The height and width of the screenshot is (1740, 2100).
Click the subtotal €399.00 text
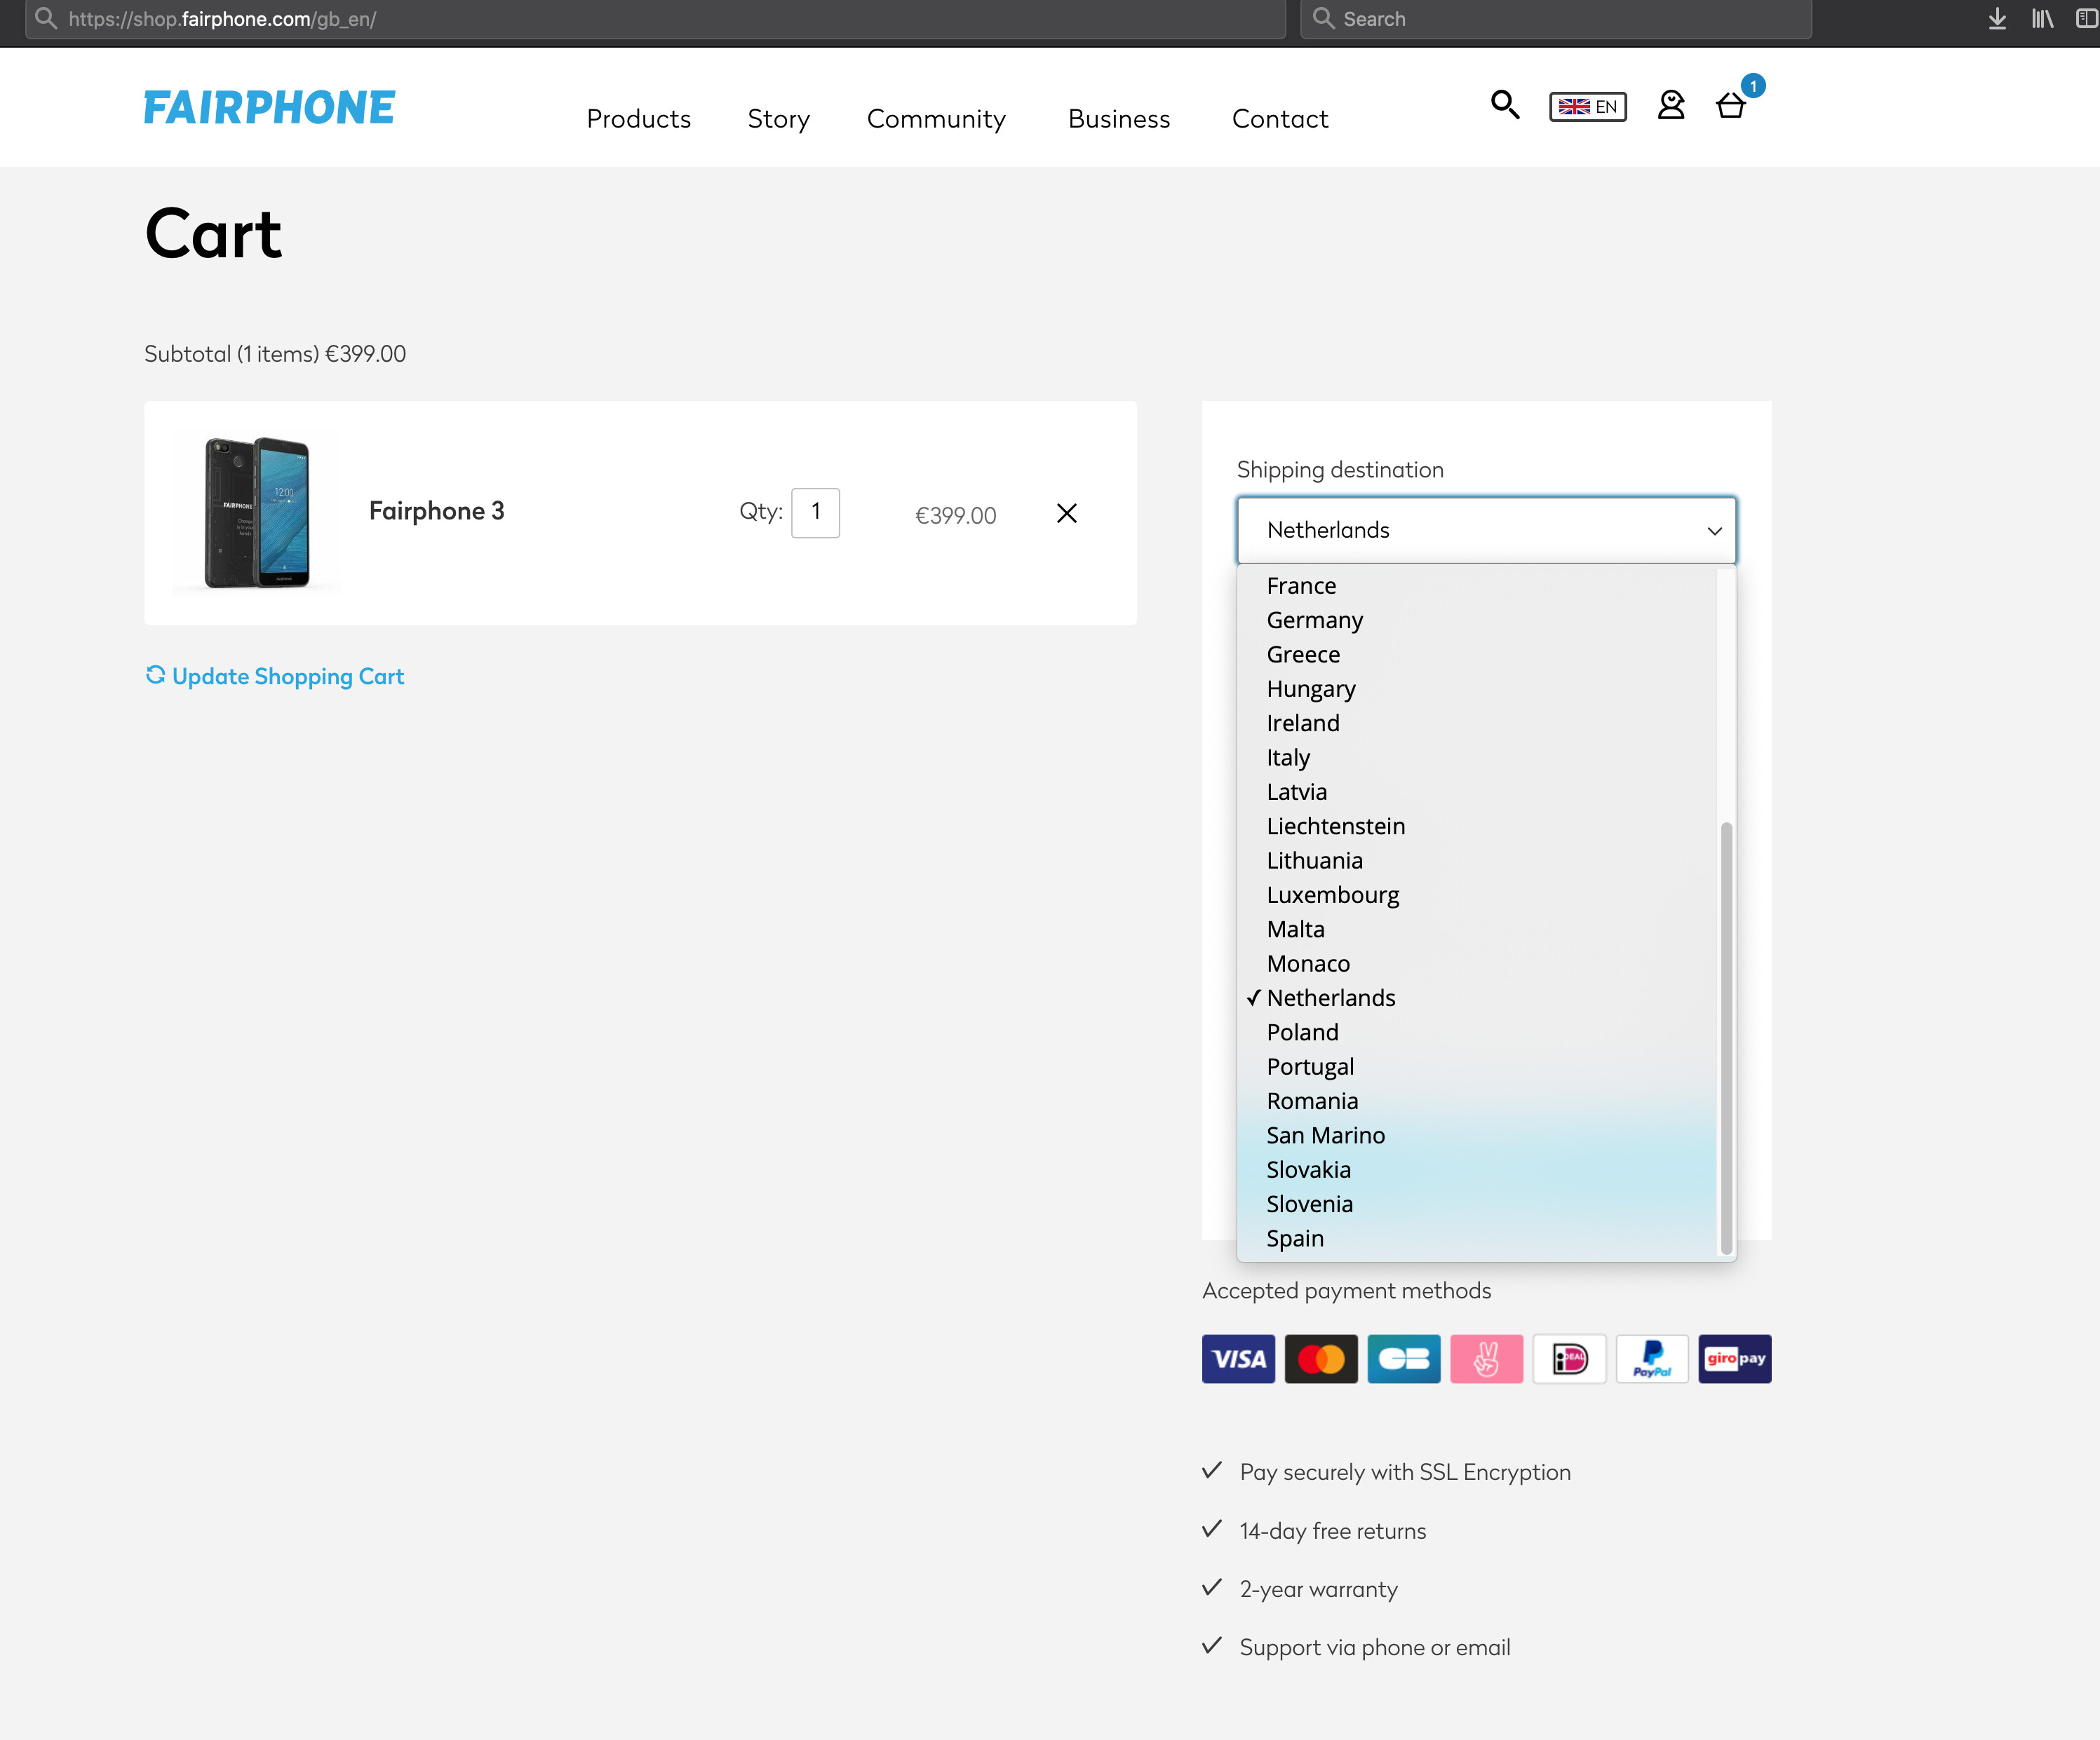(x=365, y=354)
